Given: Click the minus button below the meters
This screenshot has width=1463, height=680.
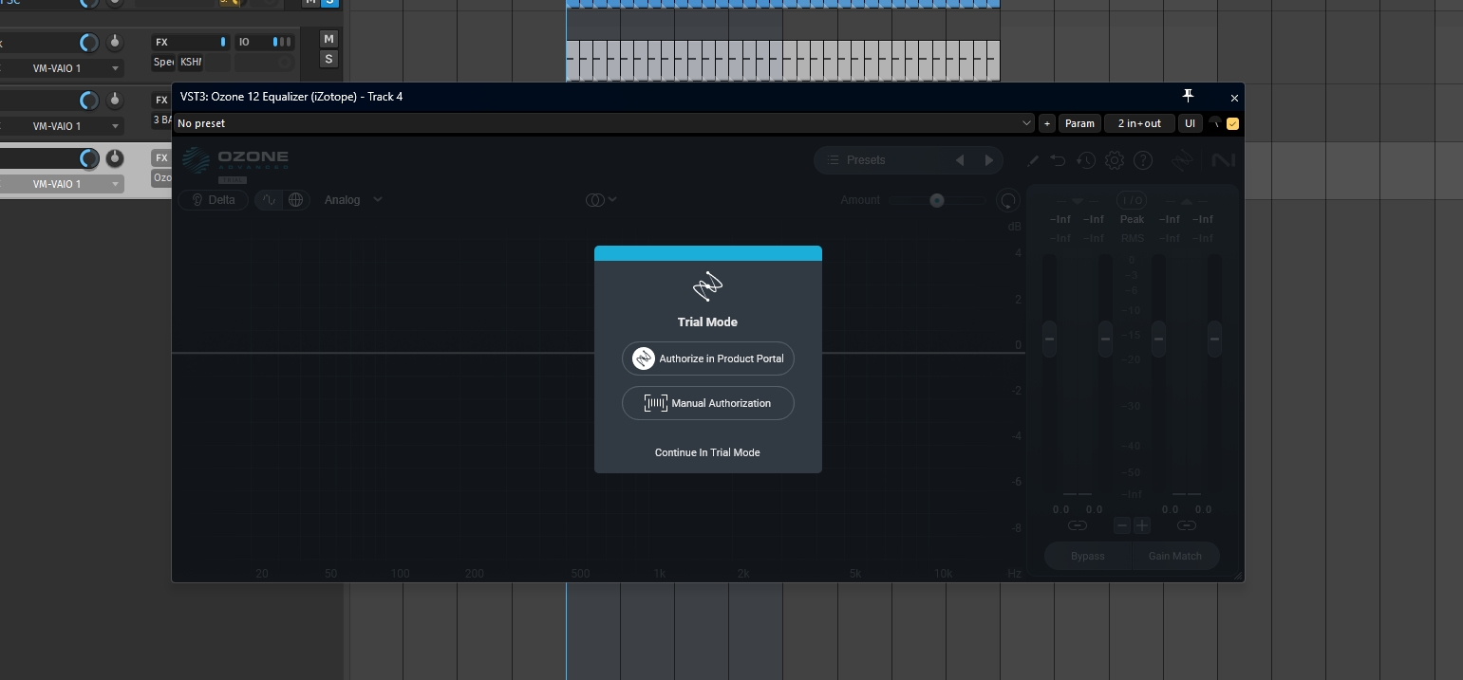Looking at the screenshot, I should point(1122,525).
